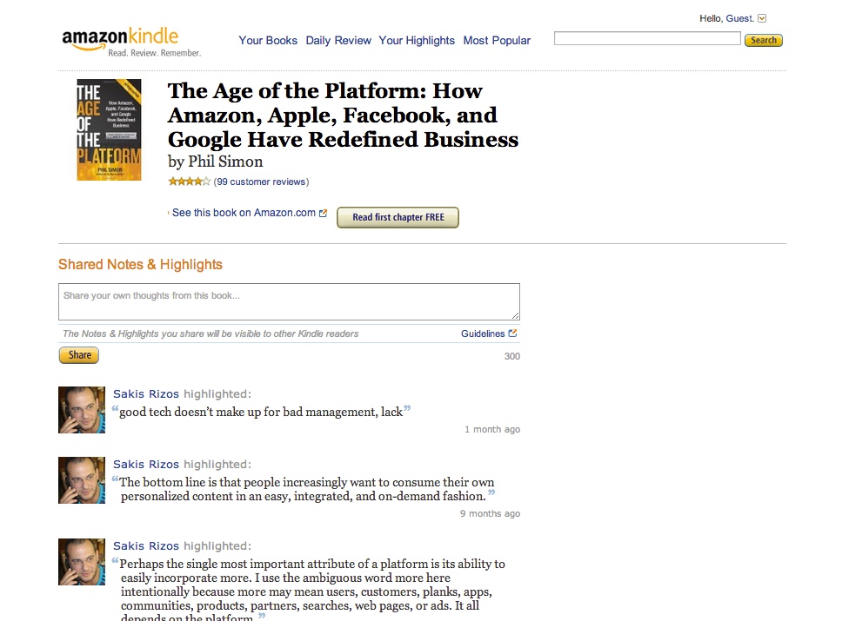Open the 99 customer reviews link
This screenshot has height=621, width=842.
coord(261,182)
